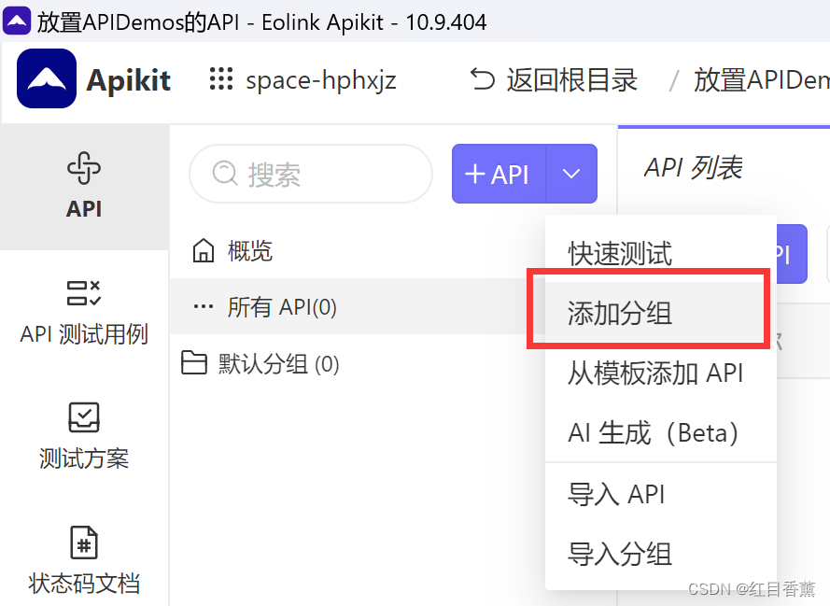Expand the + API dropdown arrow

point(573,174)
